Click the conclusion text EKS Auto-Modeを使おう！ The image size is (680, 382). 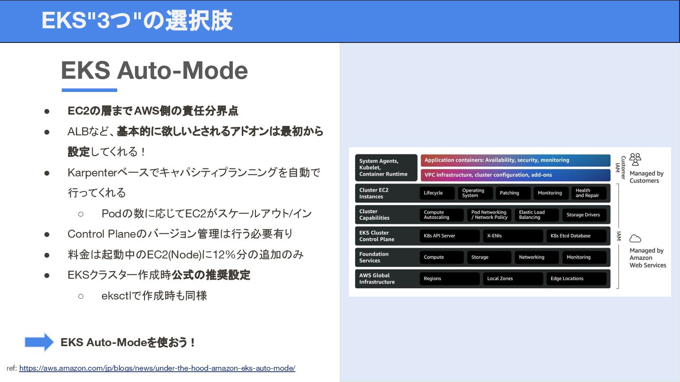click(x=128, y=342)
